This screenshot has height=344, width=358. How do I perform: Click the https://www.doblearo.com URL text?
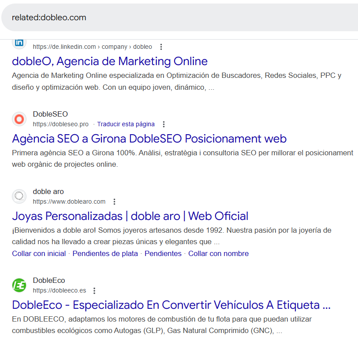tap(69, 202)
